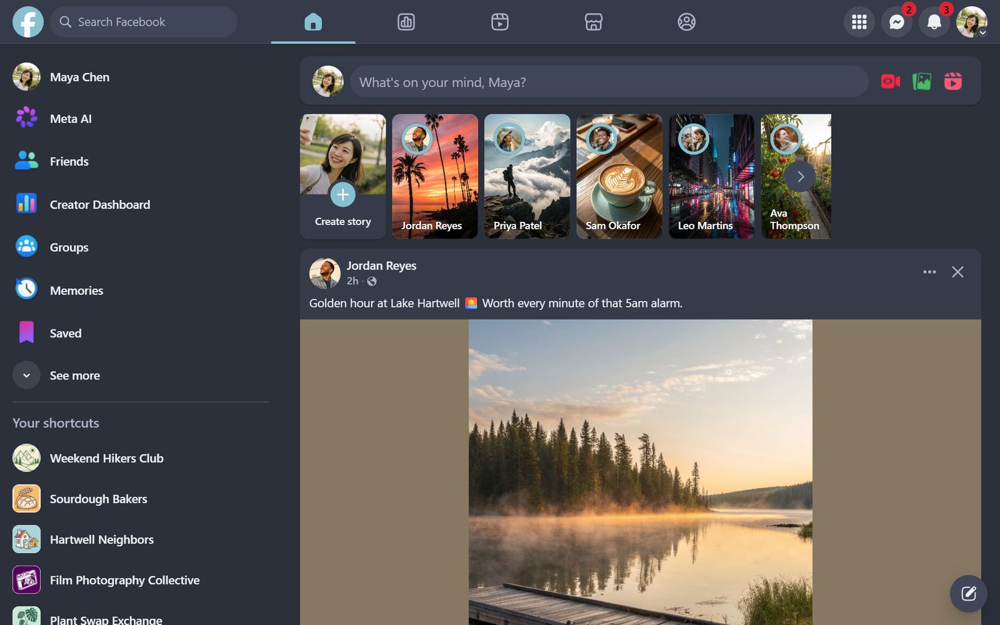Click Jordan Reyes post avatar

coord(325,273)
